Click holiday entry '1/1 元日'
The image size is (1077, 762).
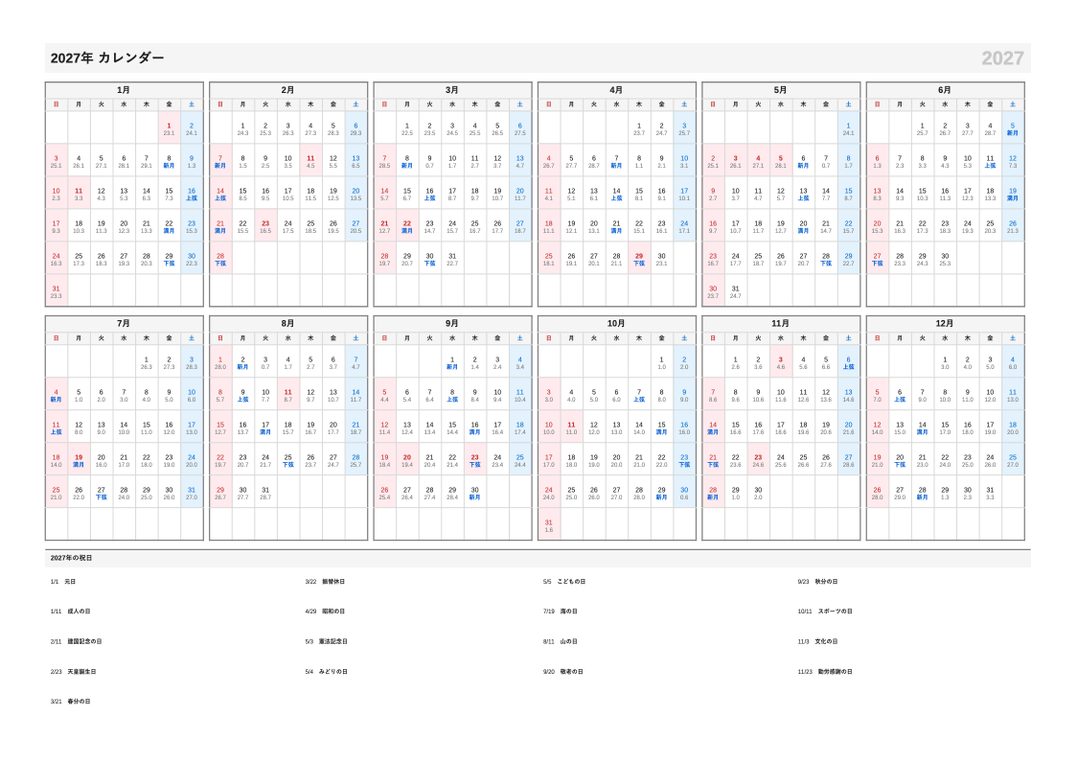tap(63, 581)
